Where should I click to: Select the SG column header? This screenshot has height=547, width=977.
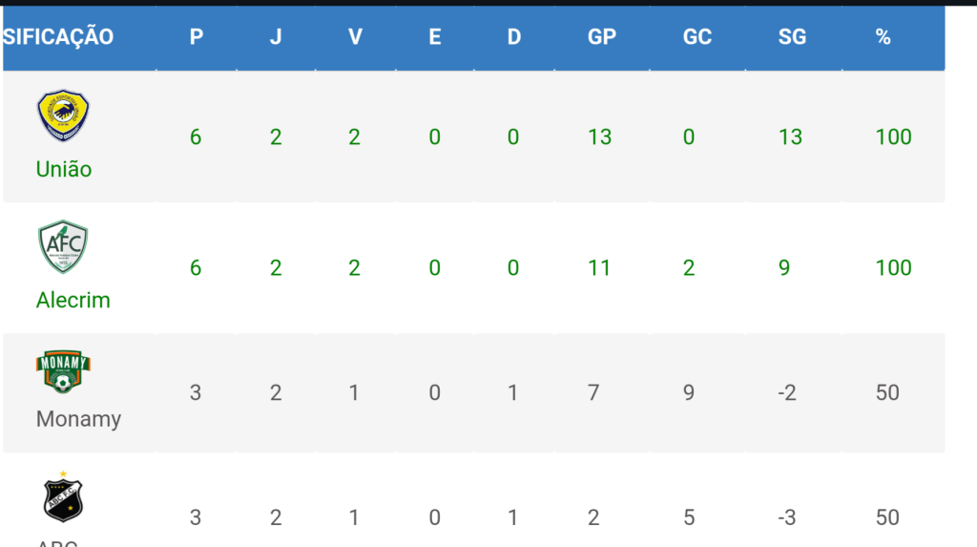coord(793,37)
